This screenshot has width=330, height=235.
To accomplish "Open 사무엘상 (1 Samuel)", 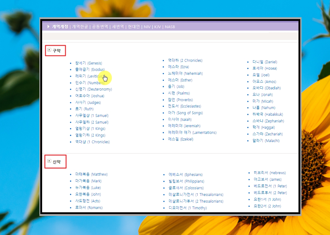I will pyautogui.click(x=92, y=115).
